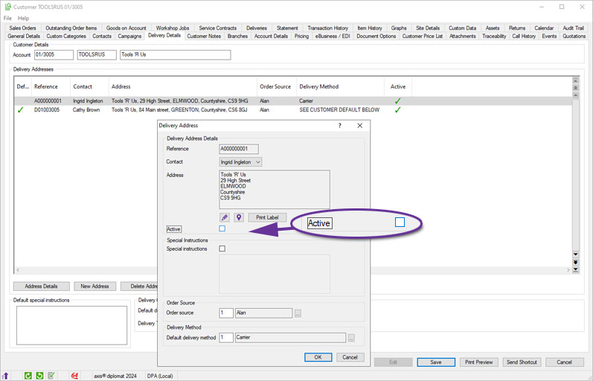The image size is (593, 381).
Task: Click the pencil edit address icon
Action: (x=225, y=217)
